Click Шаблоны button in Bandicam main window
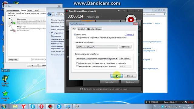The height and width of the screenshot is (109, 194). [x=130, y=82]
